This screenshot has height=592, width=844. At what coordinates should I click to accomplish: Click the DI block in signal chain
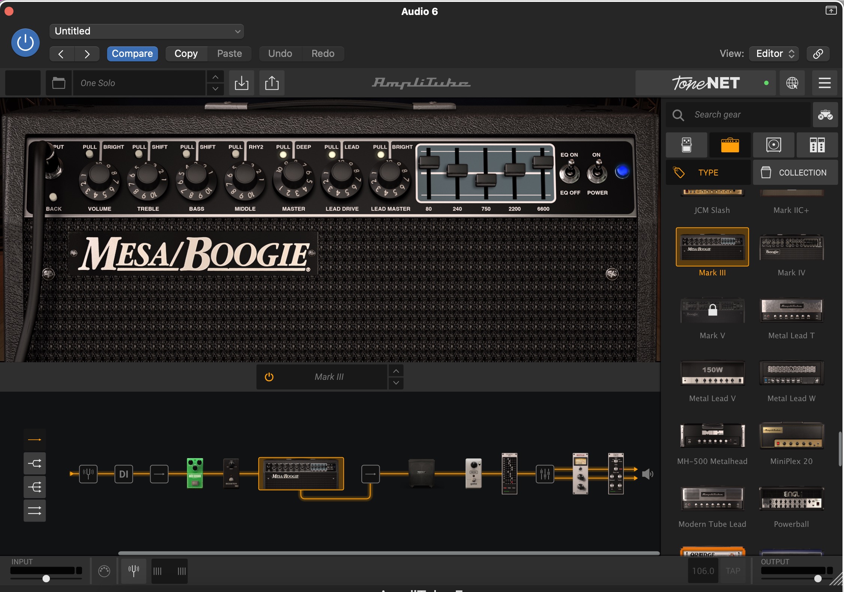tap(124, 474)
